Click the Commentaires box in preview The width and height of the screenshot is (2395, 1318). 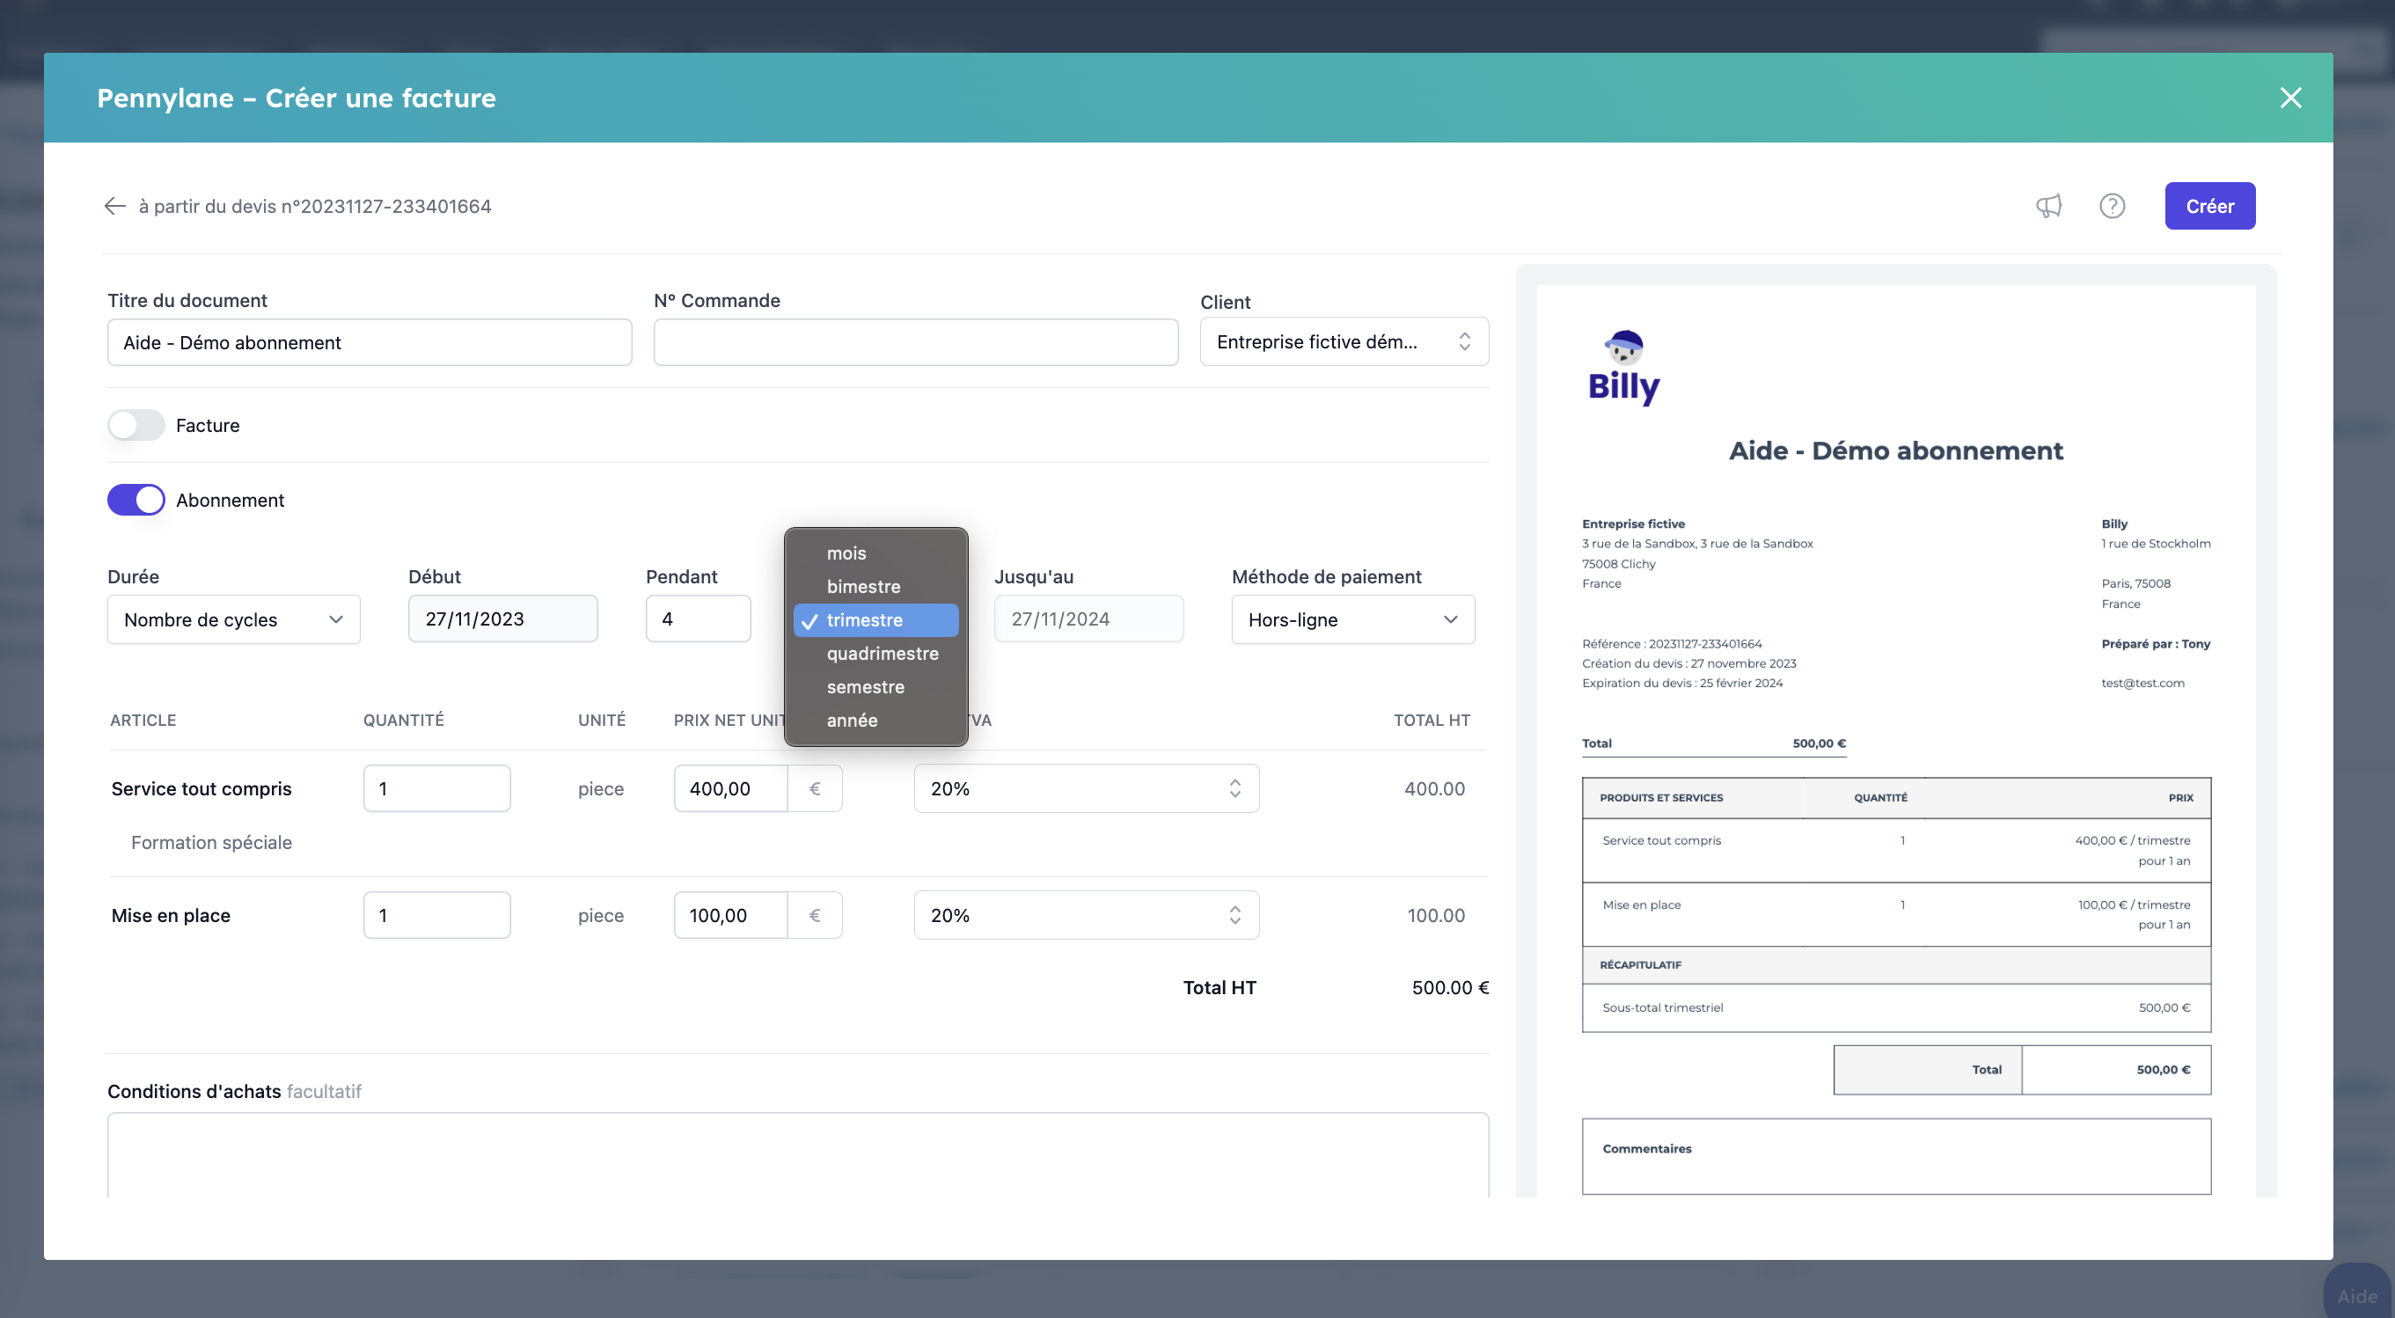[x=1897, y=1156]
